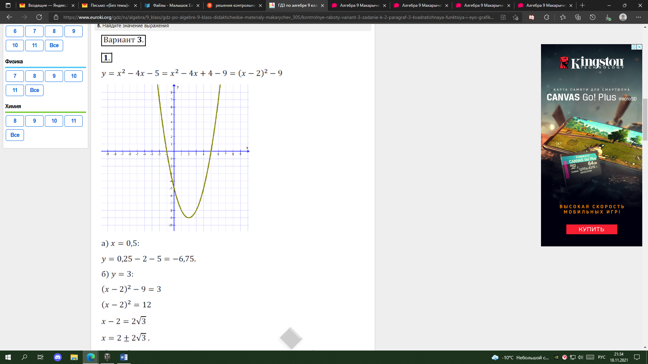Reload the current page

point(39,17)
